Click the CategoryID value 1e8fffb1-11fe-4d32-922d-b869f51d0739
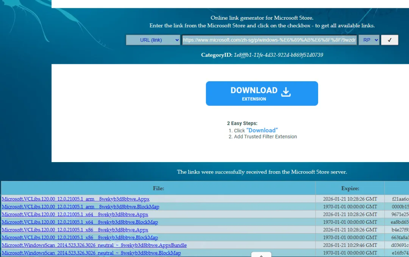Screen dimensions: 409x257 [x=278, y=55]
